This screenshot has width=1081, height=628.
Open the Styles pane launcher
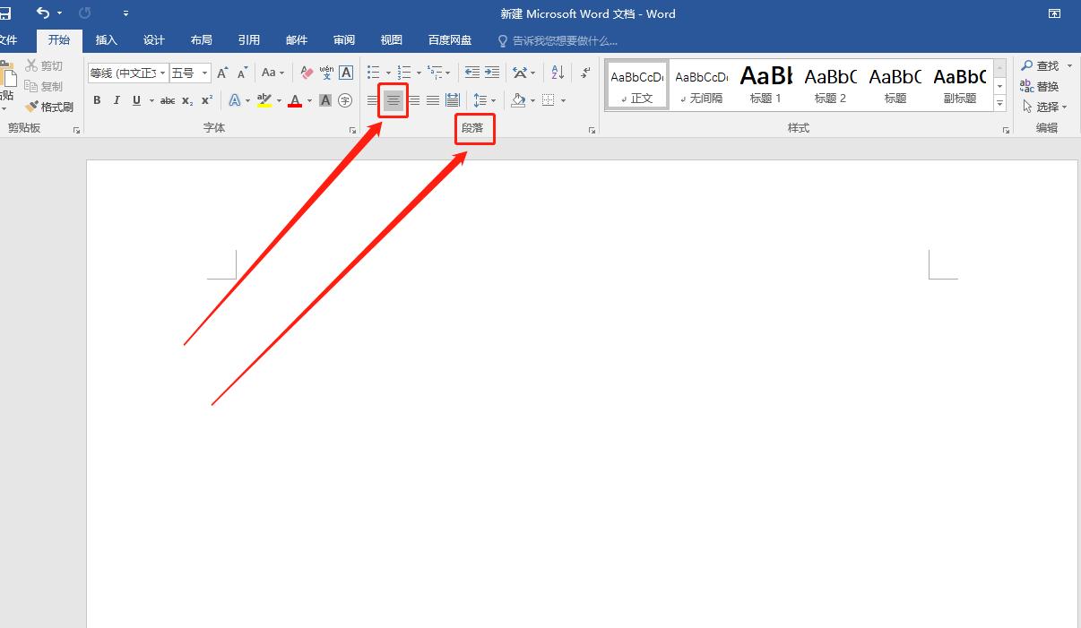pyautogui.click(x=1007, y=131)
